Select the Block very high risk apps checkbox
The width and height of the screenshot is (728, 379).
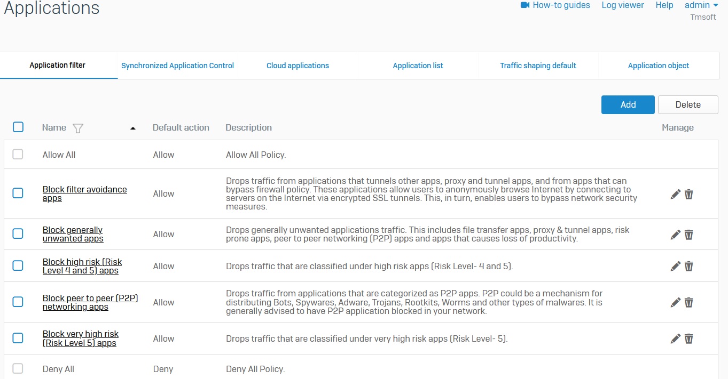18,338
